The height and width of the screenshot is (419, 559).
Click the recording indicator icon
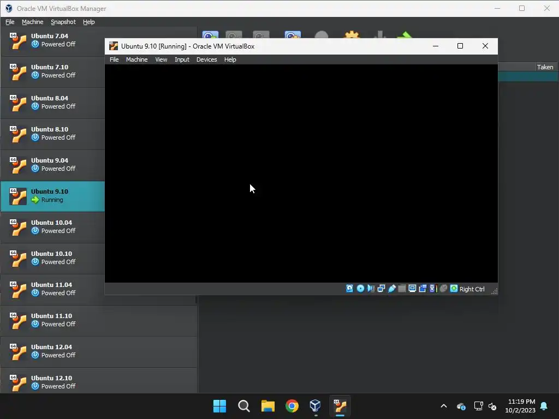423,289
